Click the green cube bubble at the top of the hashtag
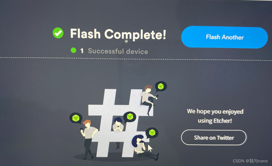Viewport: 272px width, 166px height. pos(161,87)
